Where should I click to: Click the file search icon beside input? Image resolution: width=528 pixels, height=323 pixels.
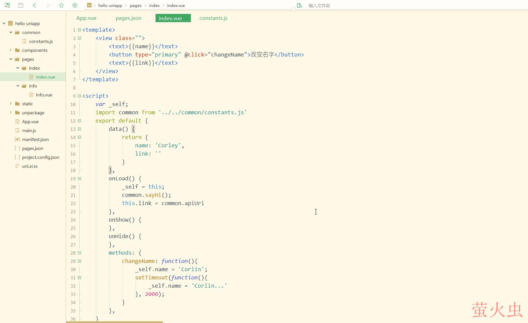[x=299, y=5]
